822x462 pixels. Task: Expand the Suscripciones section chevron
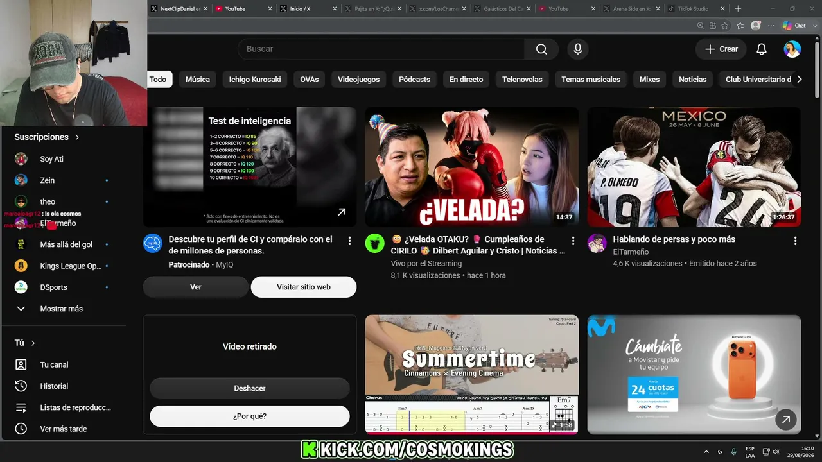(x=77, y=137)
